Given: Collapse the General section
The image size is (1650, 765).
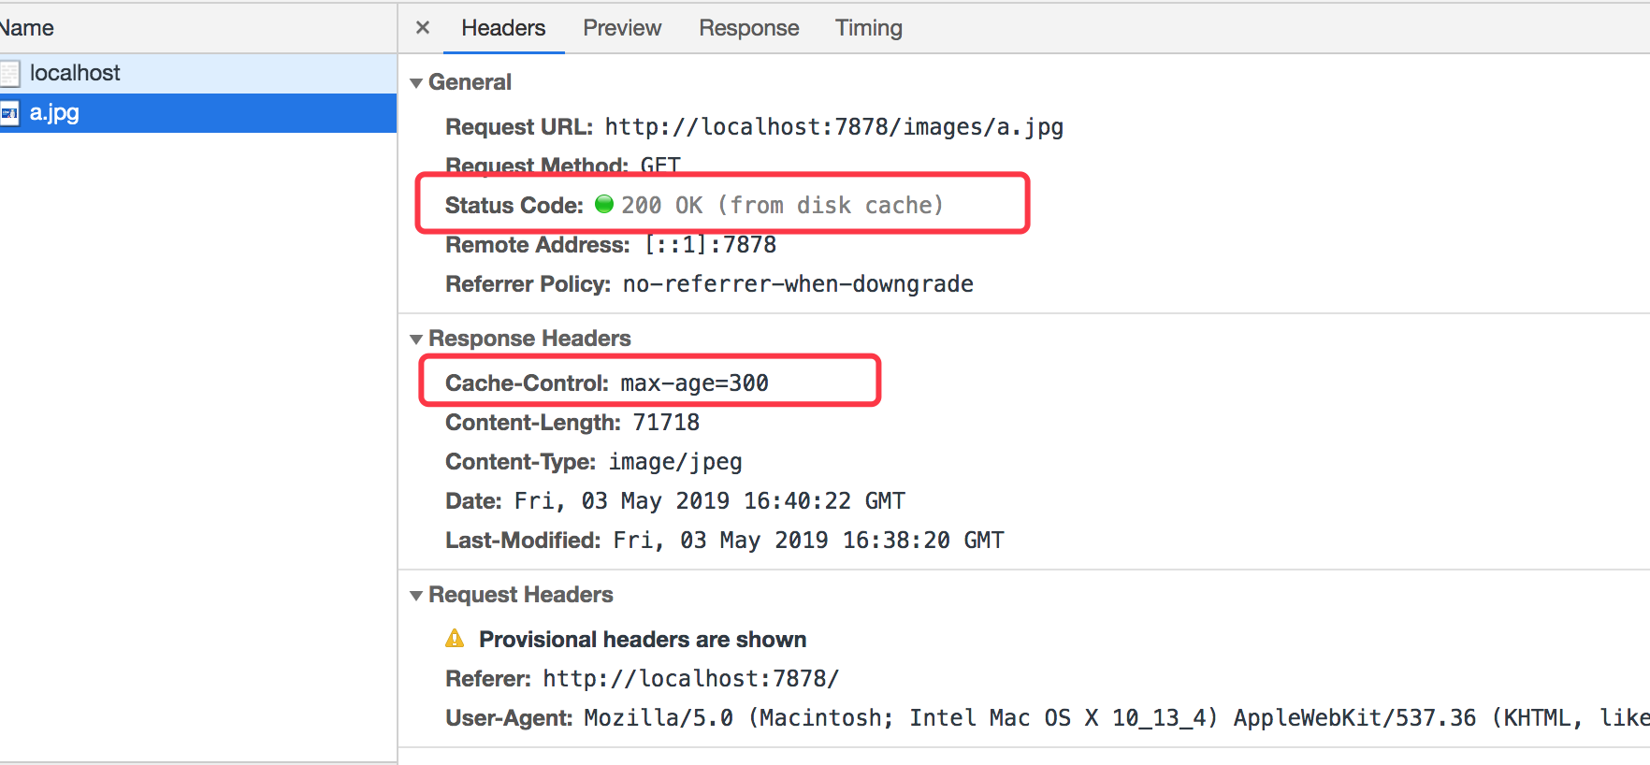Looking at the screenshot, I should (416, 83).
